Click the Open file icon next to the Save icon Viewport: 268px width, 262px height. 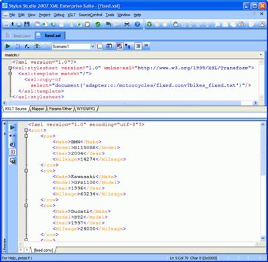click(19, 24)
